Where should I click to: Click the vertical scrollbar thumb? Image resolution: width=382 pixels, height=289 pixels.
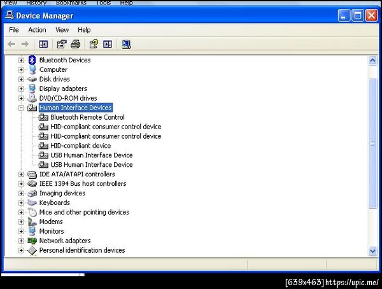[372, 143]
